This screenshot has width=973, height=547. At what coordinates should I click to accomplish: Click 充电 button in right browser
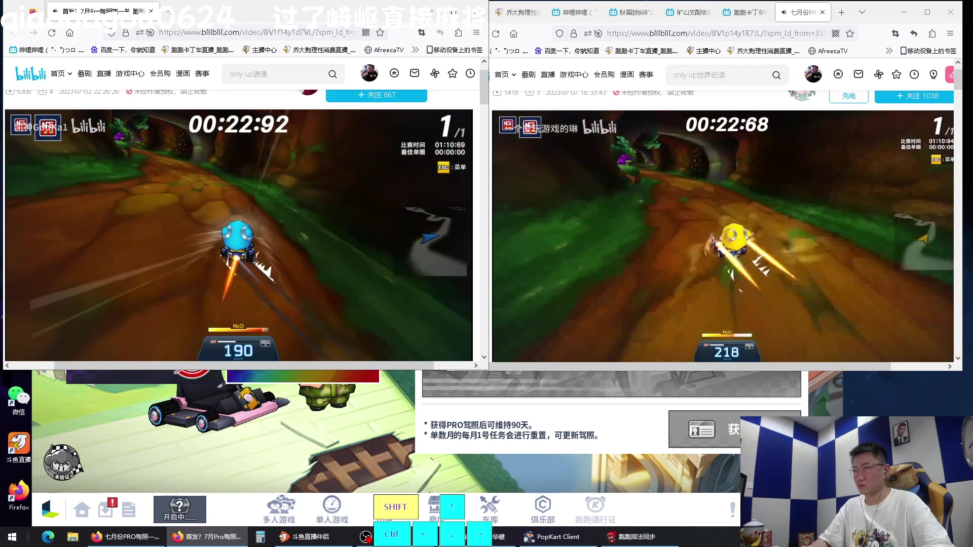click(x=849, y=96)
